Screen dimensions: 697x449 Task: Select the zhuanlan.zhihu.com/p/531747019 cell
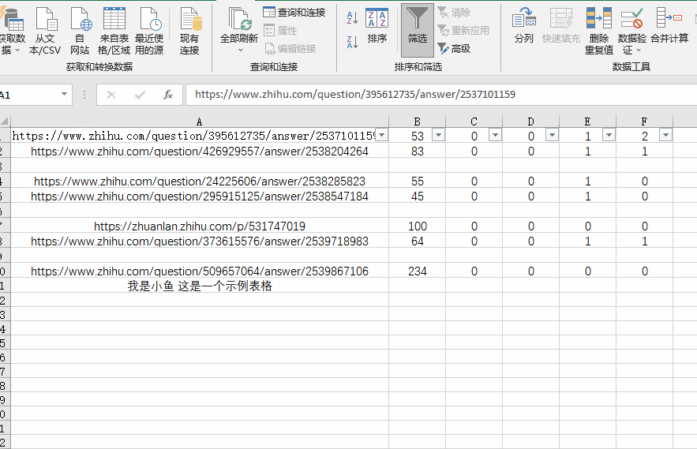[200, 226]
